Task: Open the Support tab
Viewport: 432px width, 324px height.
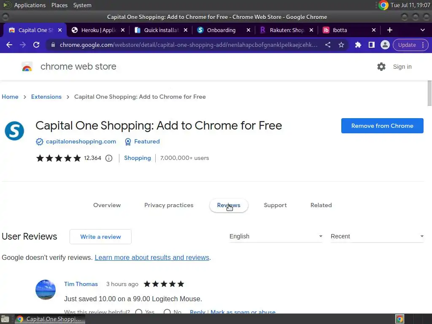Action: coord(275,205)
